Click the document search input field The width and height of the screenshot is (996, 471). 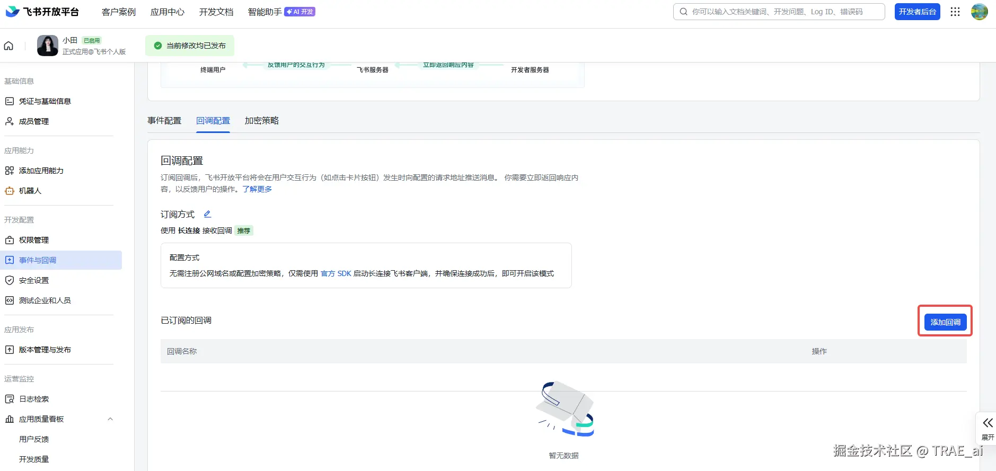click(779, 12)
